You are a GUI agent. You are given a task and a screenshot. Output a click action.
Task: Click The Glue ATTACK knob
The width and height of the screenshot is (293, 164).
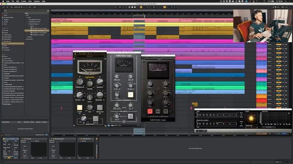click(80, 95)
